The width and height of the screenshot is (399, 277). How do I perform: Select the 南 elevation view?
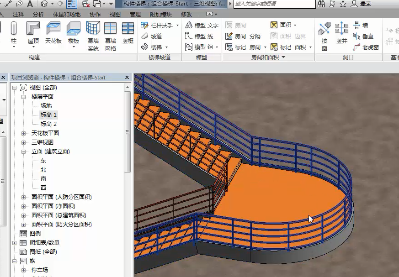pos(43,179)
